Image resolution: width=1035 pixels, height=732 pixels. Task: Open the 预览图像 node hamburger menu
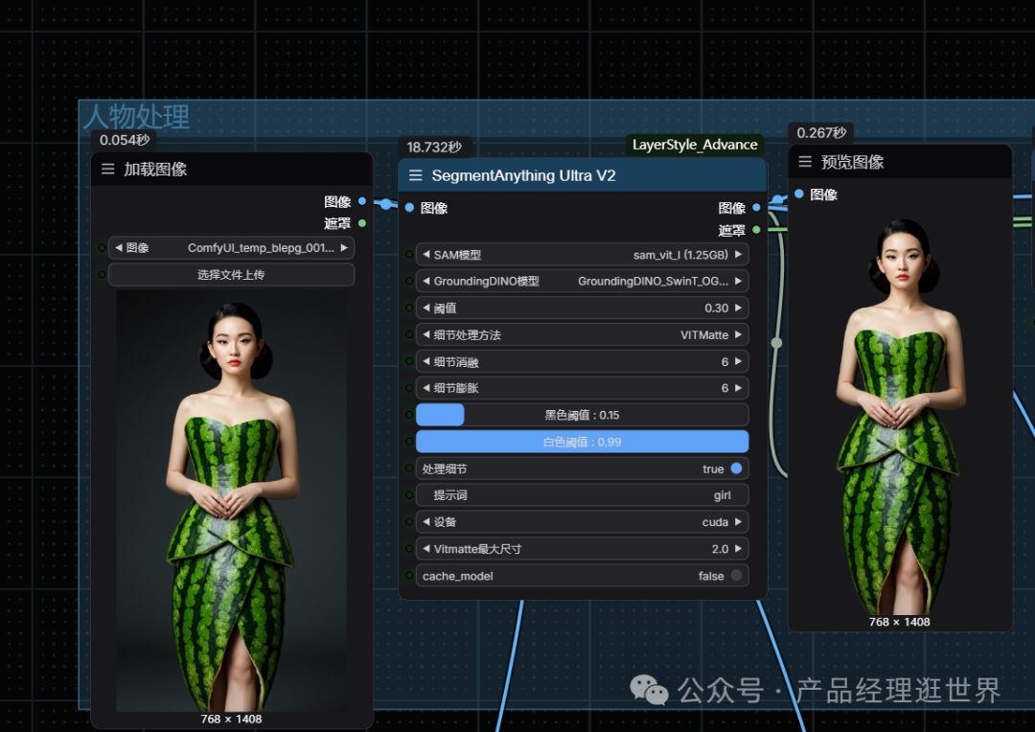pyautogui.click(x=805, y=162)
